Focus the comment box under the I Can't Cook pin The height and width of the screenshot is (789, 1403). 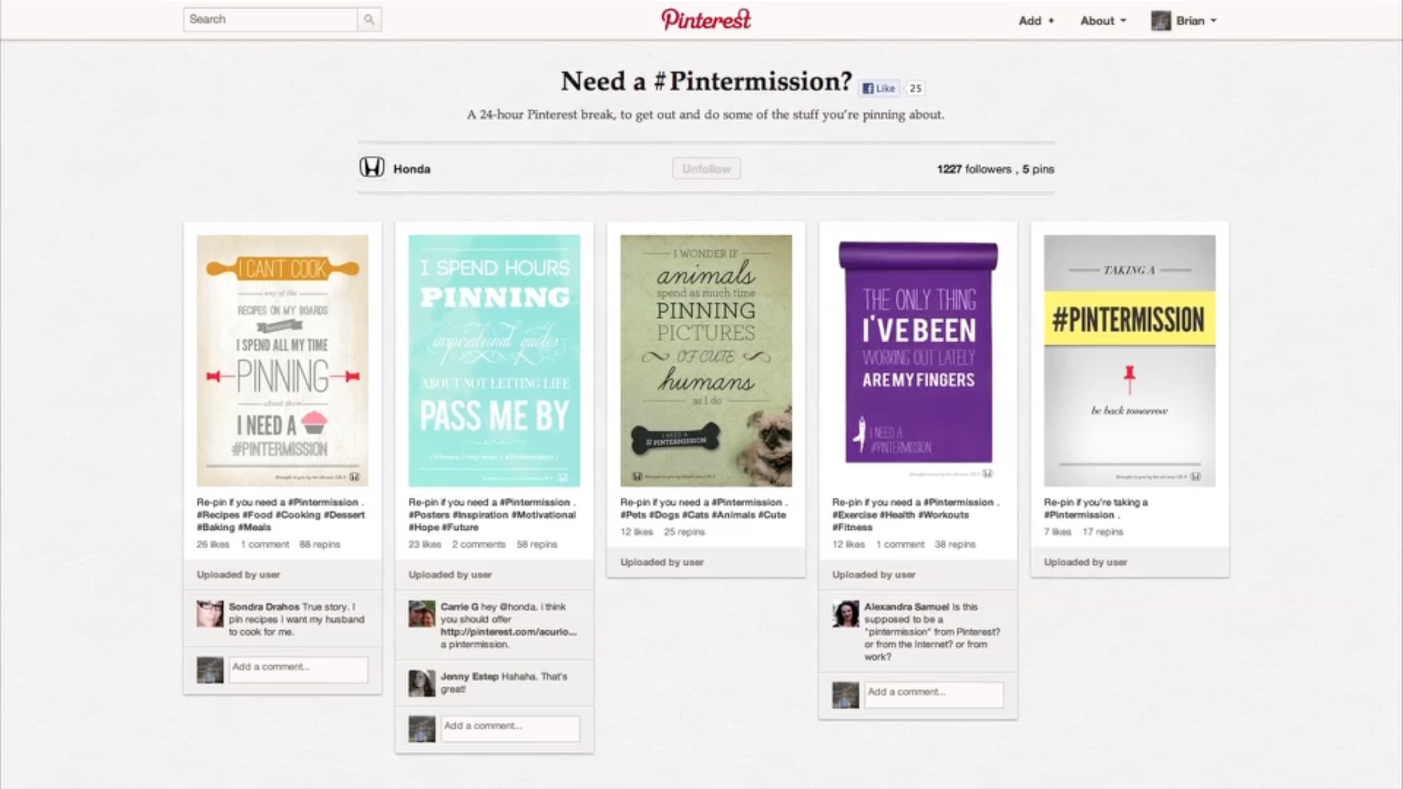[298, 669]
